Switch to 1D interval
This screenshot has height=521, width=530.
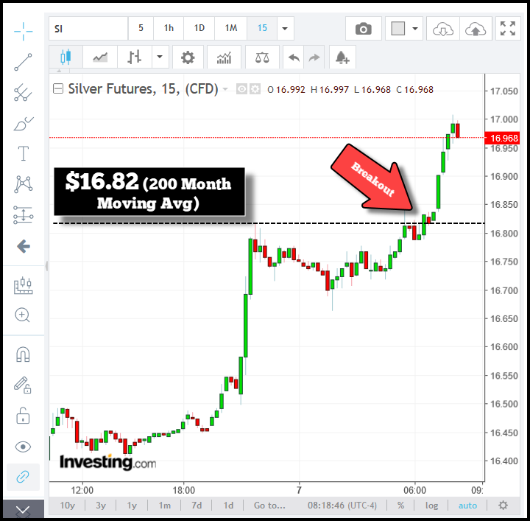tap(199, 29)
